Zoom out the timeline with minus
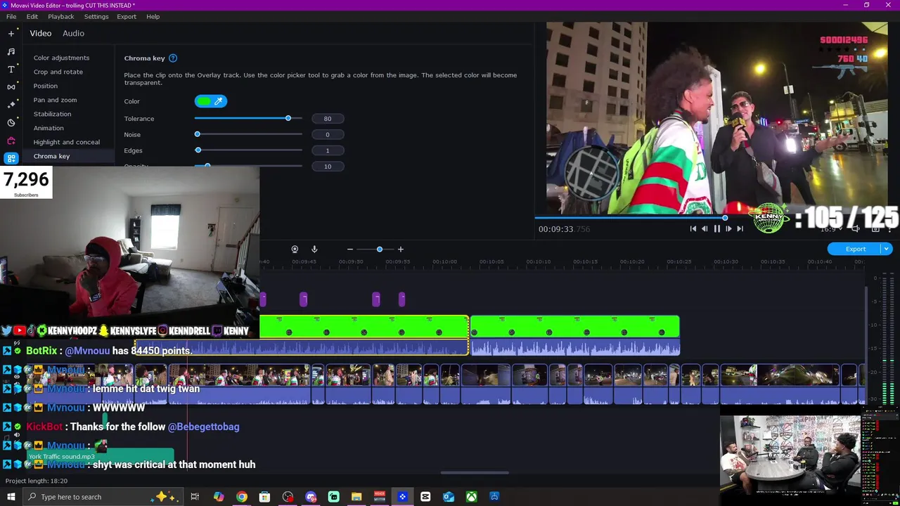The width and height of the screenshot is (900, 506). pyautogui.click(x=350, y=249)
